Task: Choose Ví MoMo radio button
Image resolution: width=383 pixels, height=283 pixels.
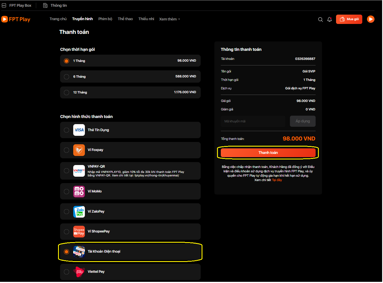Action: pos(67,192)
